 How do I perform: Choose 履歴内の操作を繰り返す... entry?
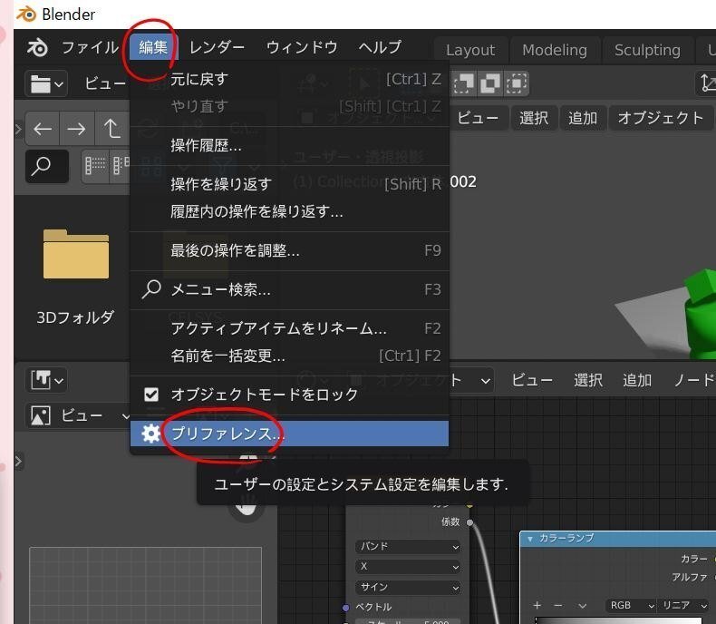[x=289, y=211]
